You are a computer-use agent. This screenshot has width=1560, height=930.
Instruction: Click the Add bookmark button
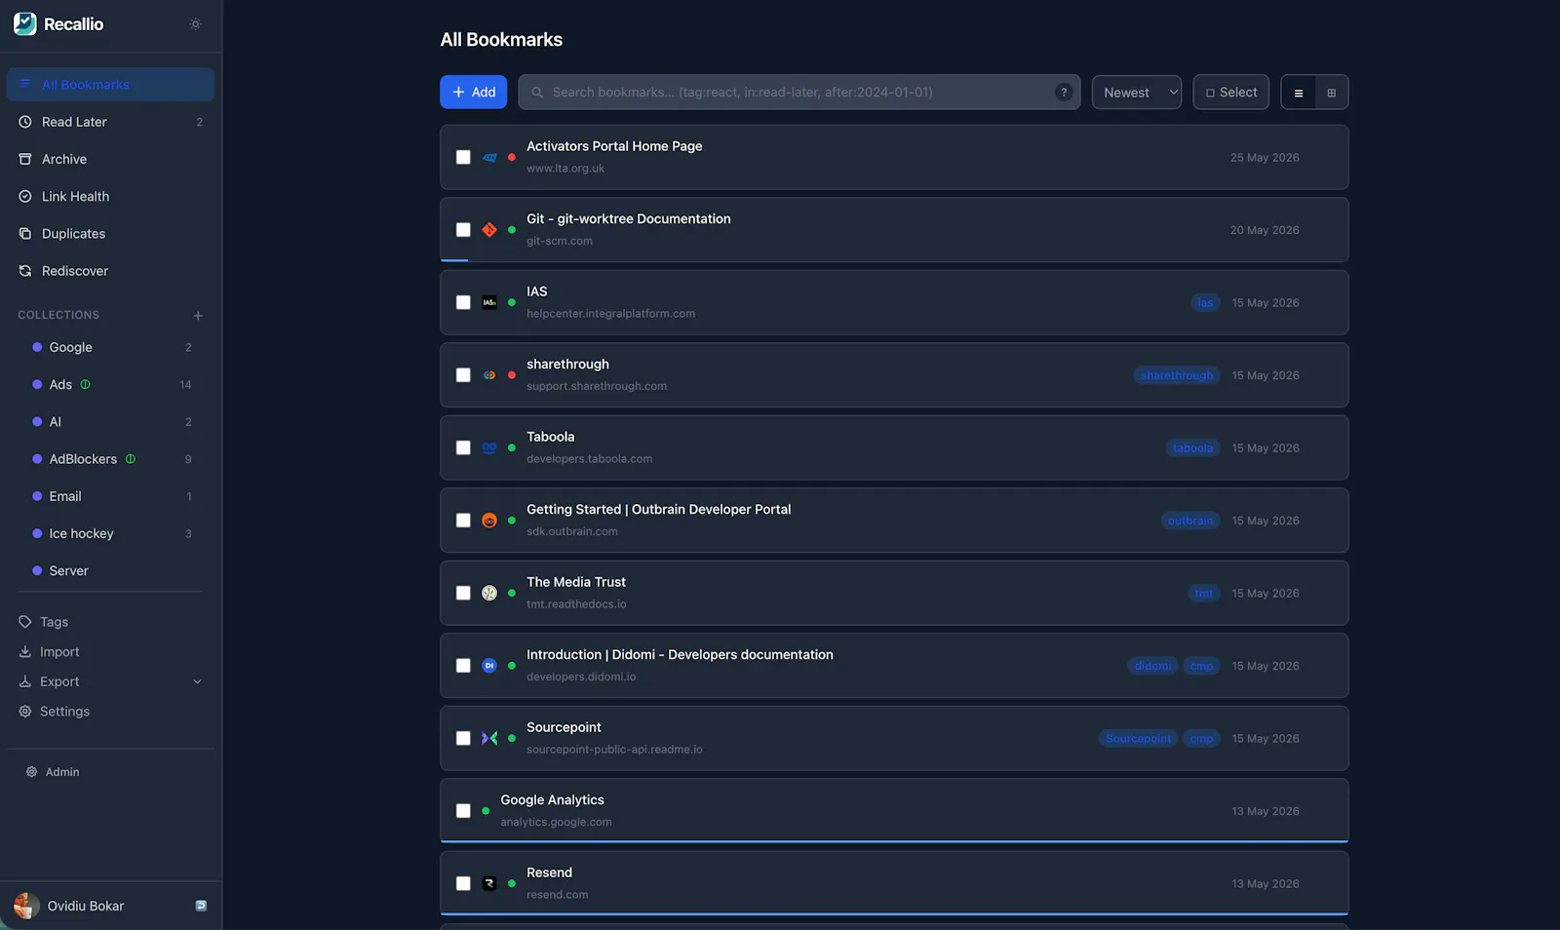[473, 93]
